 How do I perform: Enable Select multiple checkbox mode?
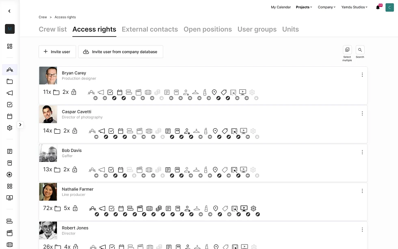(347, 50)
